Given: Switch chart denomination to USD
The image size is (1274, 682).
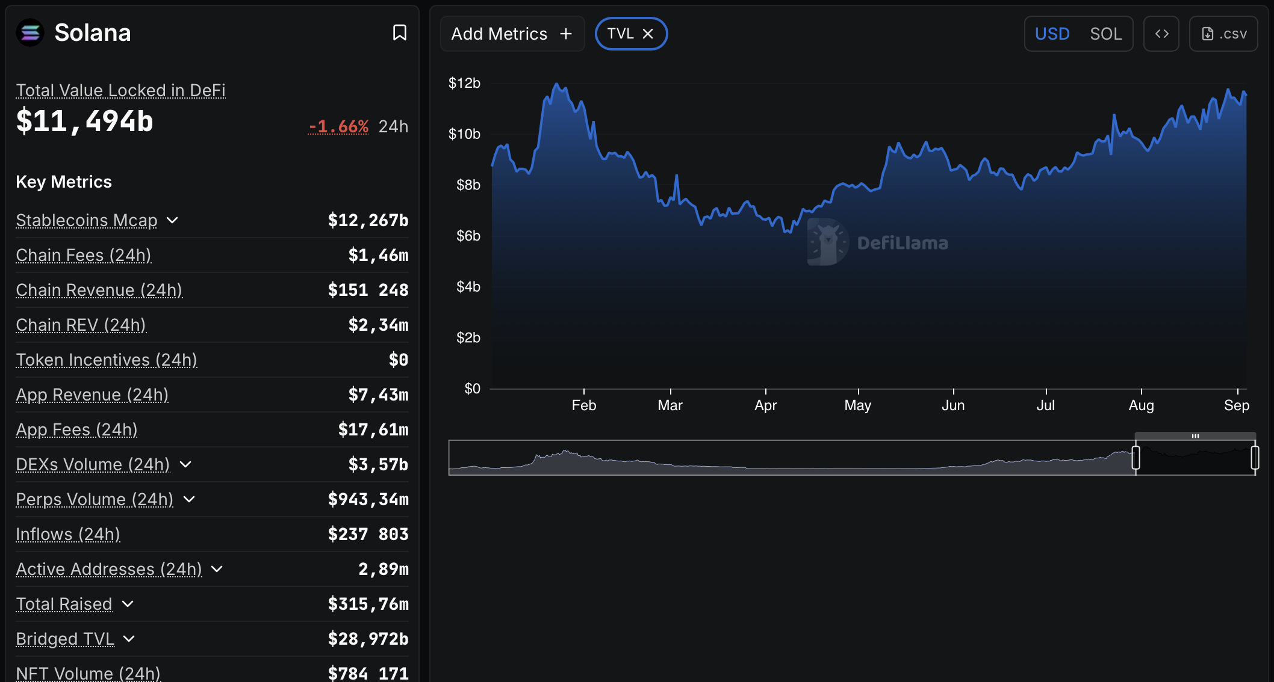Looking at the screenshot, I should (x=1052, y=34).
